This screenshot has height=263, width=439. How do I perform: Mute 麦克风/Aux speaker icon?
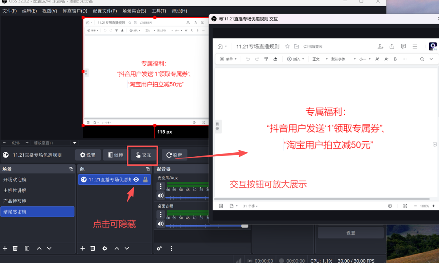(x=161, y=196)
